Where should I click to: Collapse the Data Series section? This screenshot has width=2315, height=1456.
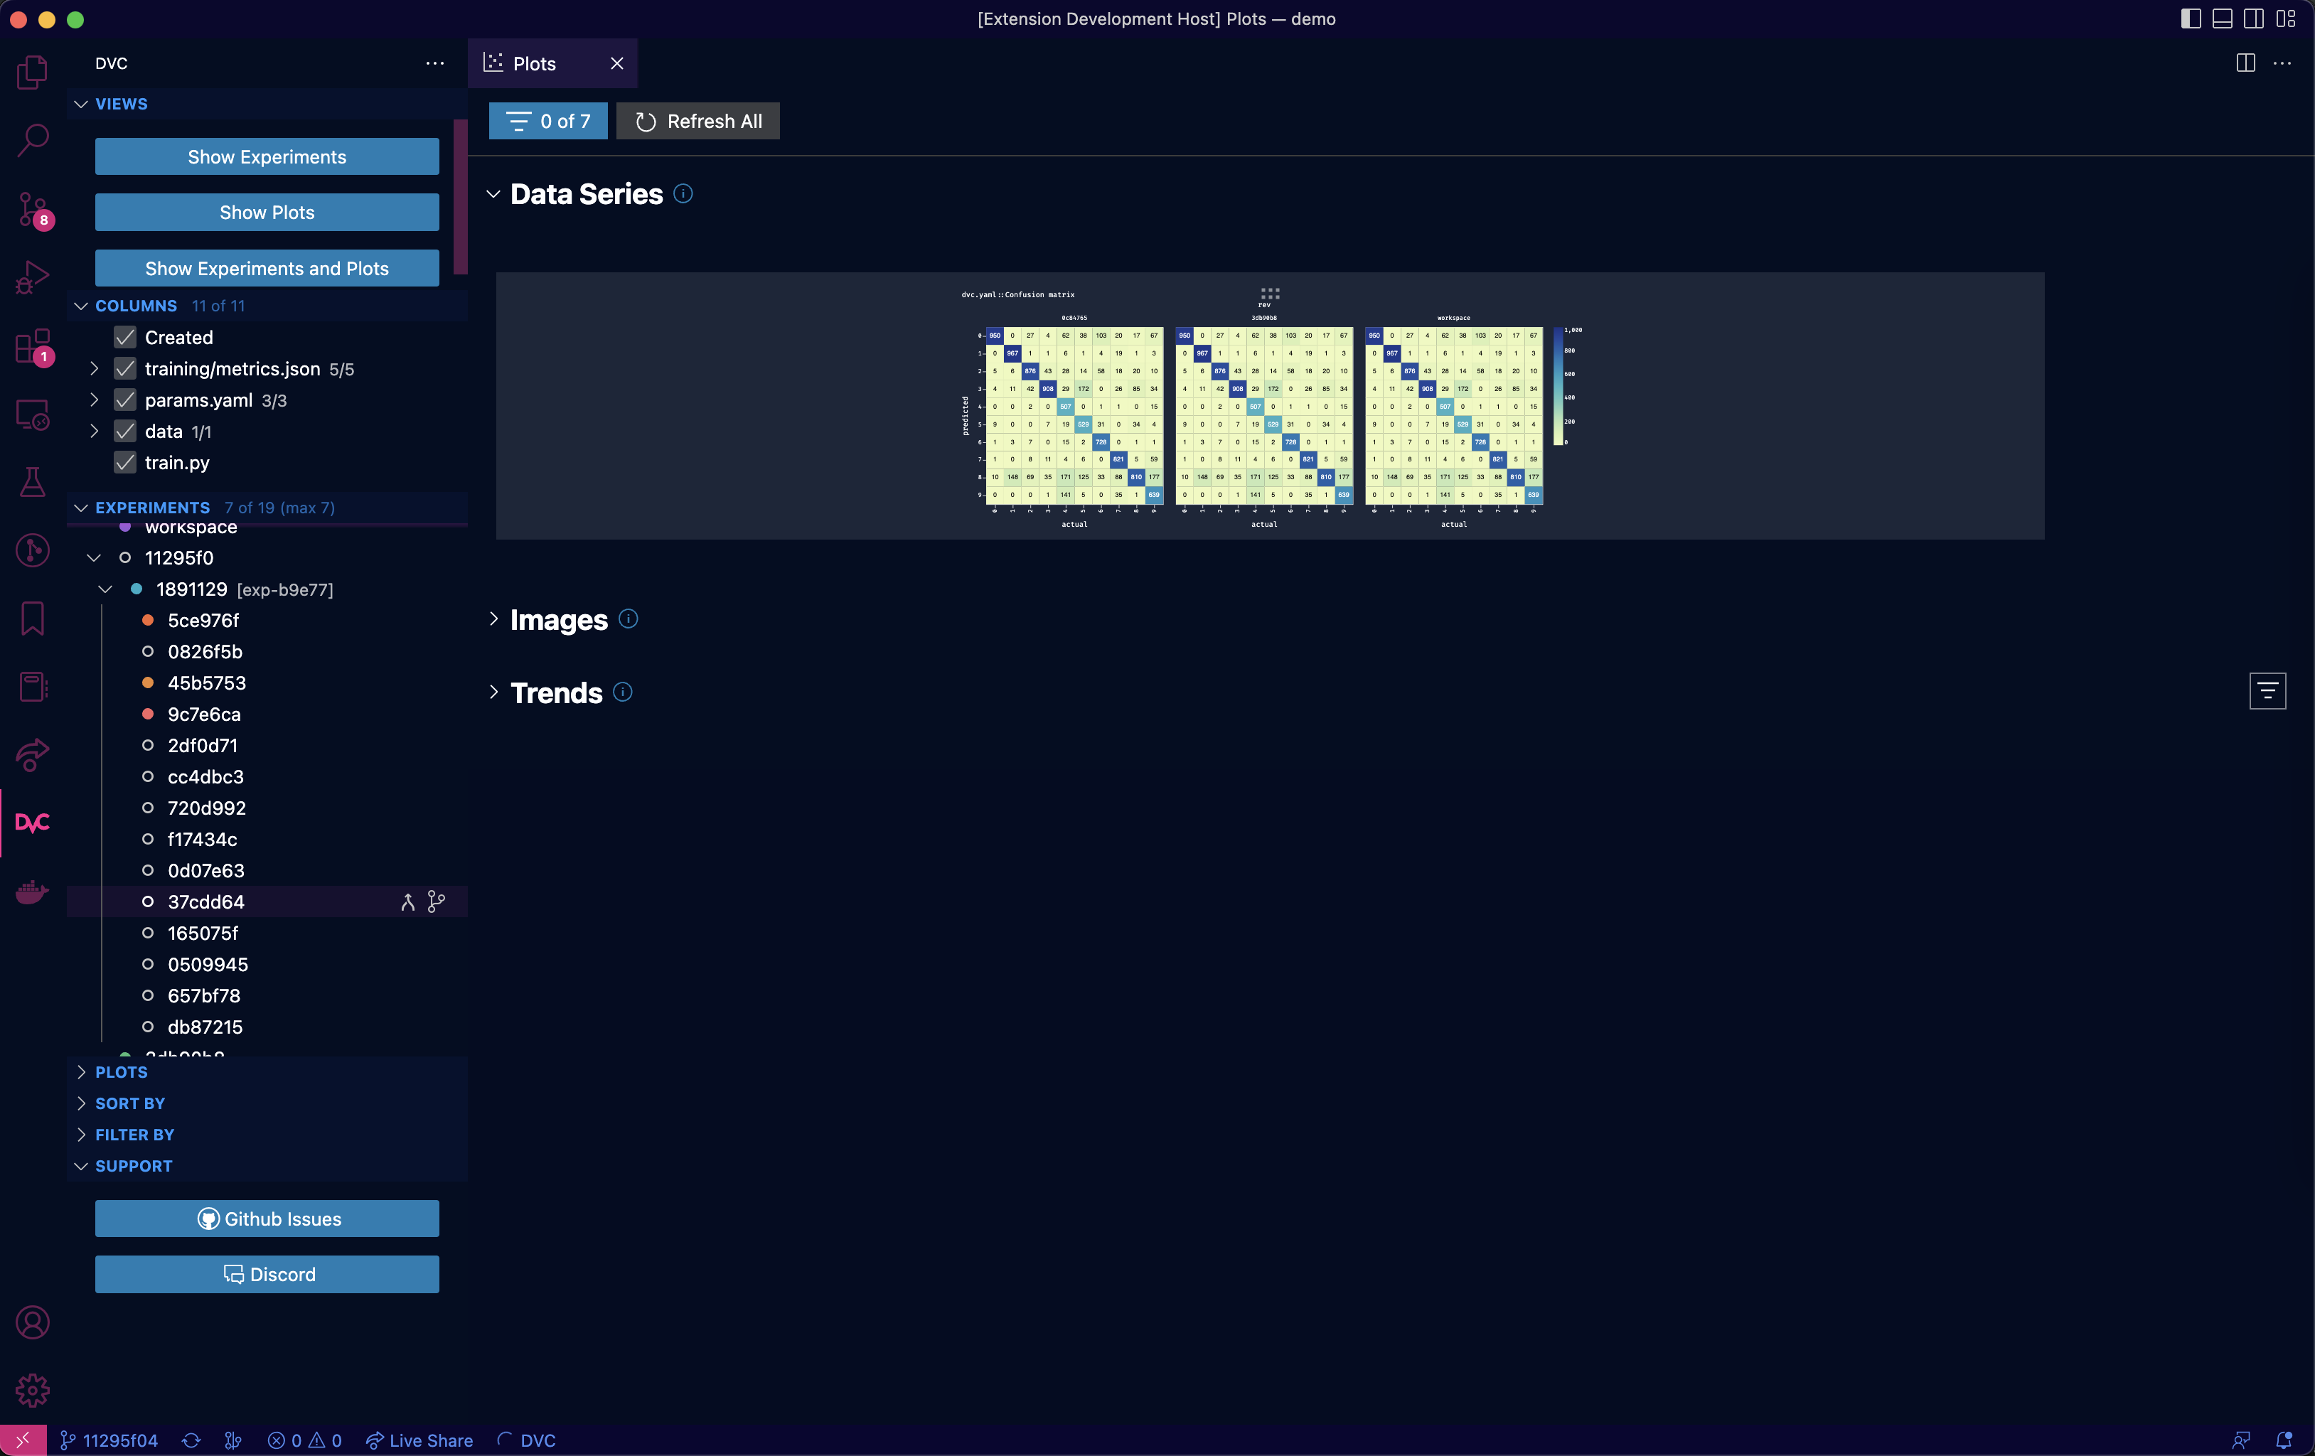[x=493, y=193]
